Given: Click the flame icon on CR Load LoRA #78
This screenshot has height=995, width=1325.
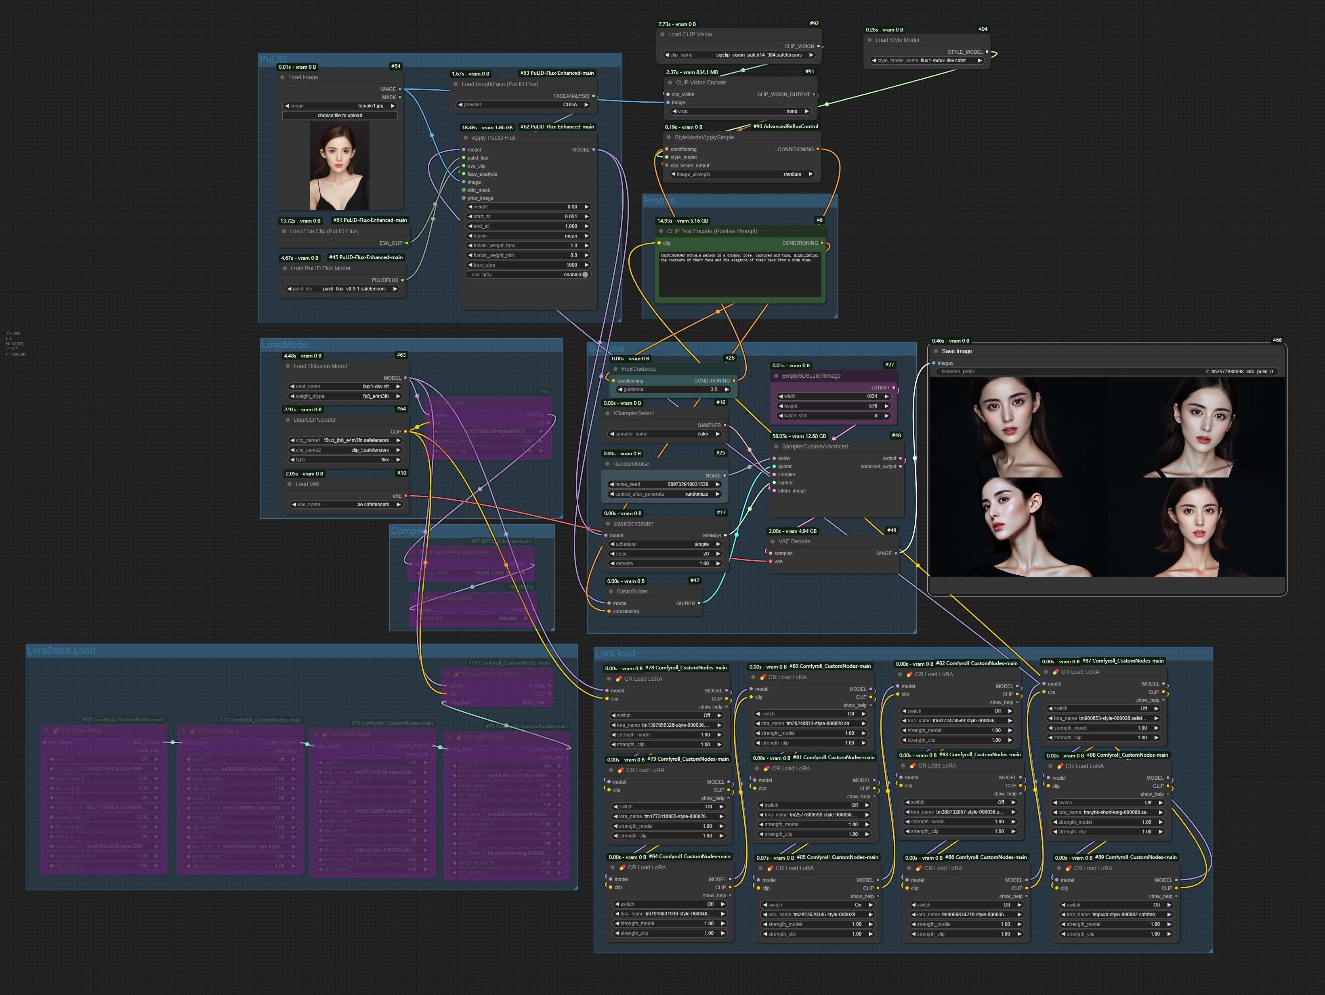Looking at the screenshot, I should (x=619, y=679).
